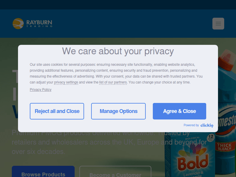This screenshot has width=236, height=177.
Task: Click the Browse Products button
Action: tap(43, 173)
